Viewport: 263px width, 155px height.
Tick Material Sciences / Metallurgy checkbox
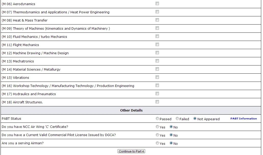[157, 69]
